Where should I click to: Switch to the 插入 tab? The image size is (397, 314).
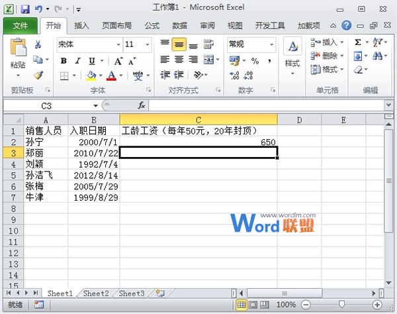click(x=81, y=26)
